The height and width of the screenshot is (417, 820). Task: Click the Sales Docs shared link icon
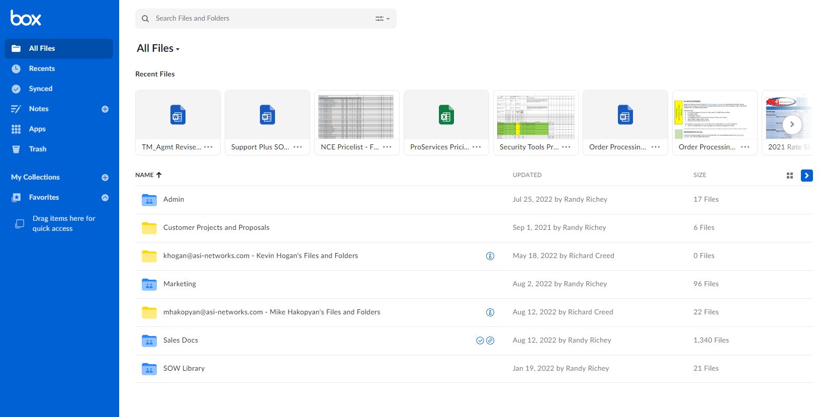490,341
